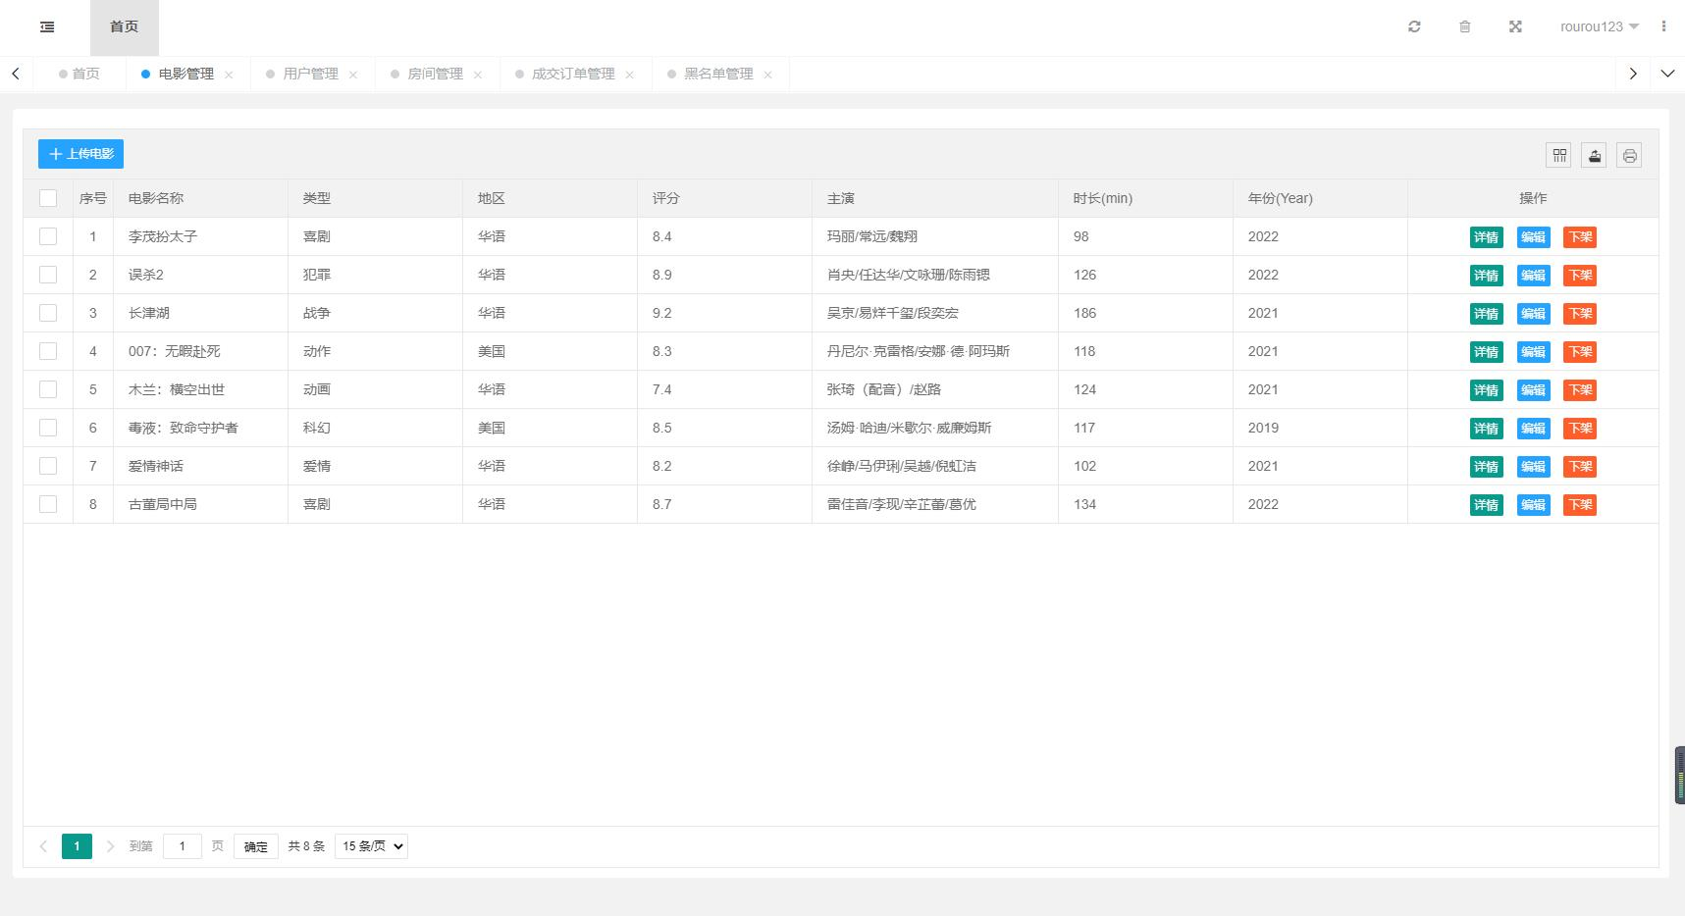This screenshot has height=916, width=1685.
Task: Close the 黑名单管理 tab
Action: tap(767, 75)
